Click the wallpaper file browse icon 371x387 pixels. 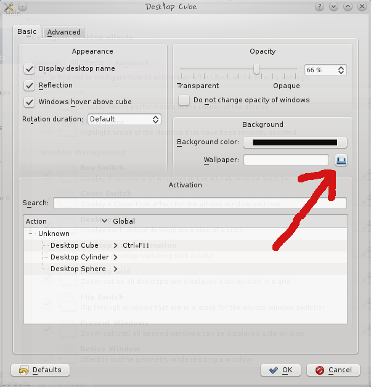coord(341,160)
